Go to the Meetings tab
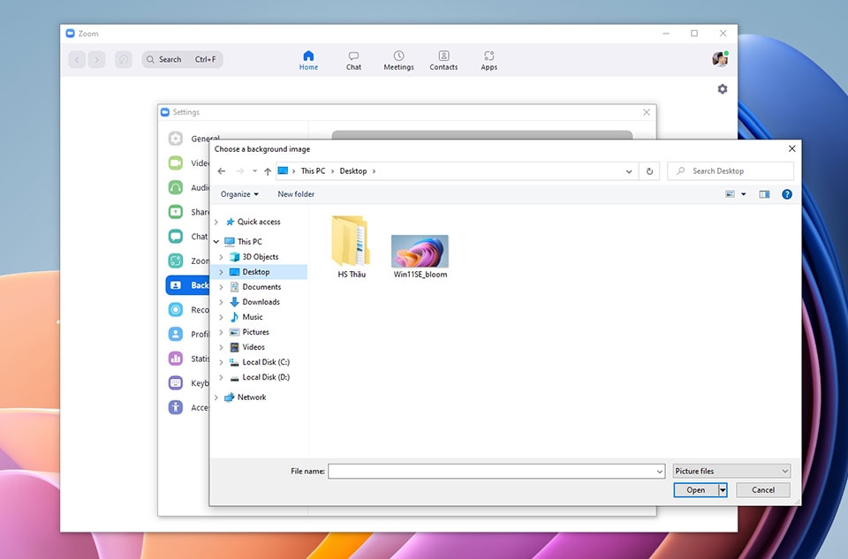This screenshot has width=848, height=559. point(398,61)
